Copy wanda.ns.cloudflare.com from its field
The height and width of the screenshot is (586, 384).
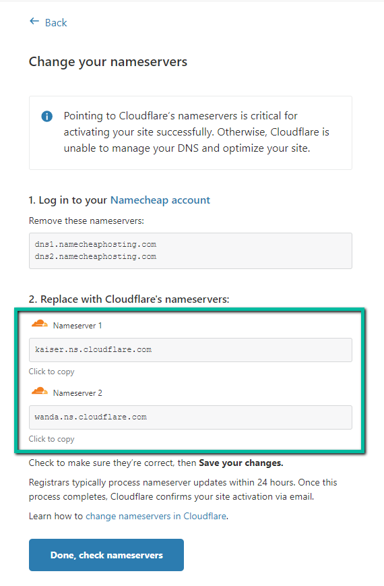[x=191, y=417]
